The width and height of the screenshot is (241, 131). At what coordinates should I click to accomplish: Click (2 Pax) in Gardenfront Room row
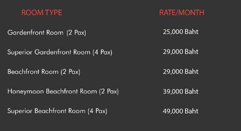76,33
